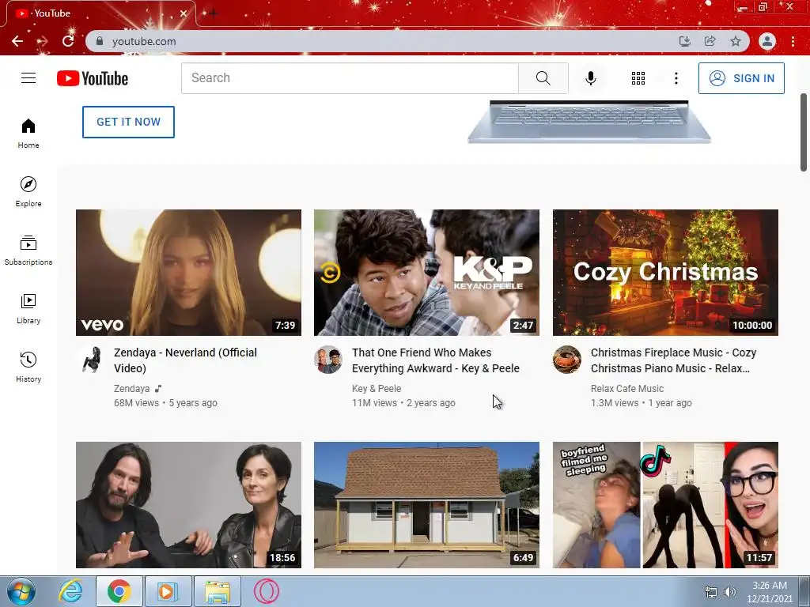Viewport: 810px width, 607px height.
Task: Open Subscriptions in the sidebar
Action: [28, 251]
